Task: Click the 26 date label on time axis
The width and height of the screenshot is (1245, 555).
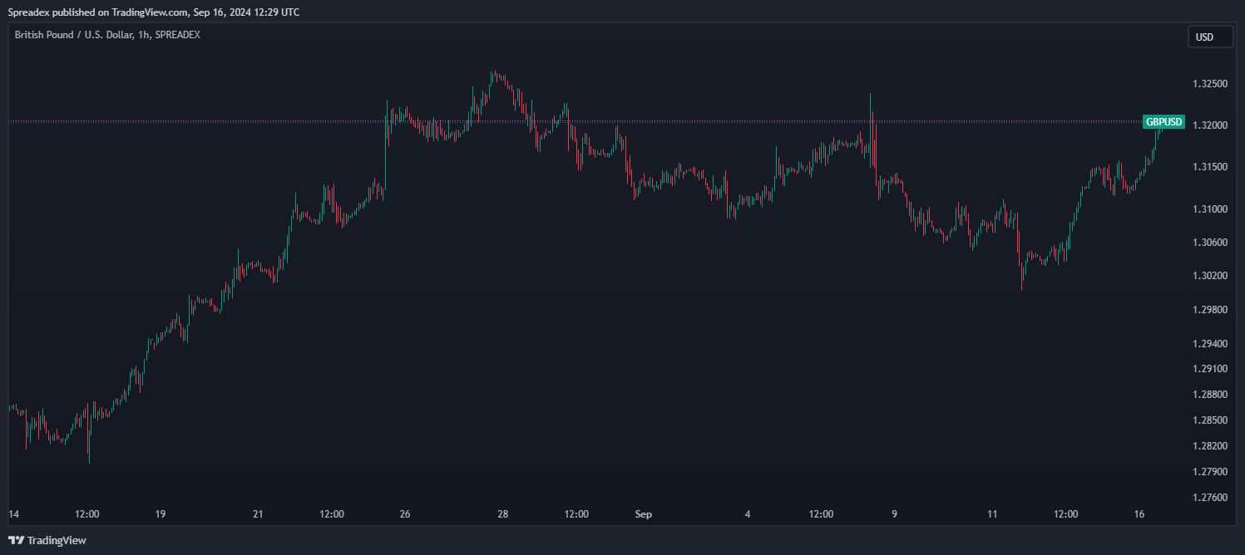Action: [405, 515]
